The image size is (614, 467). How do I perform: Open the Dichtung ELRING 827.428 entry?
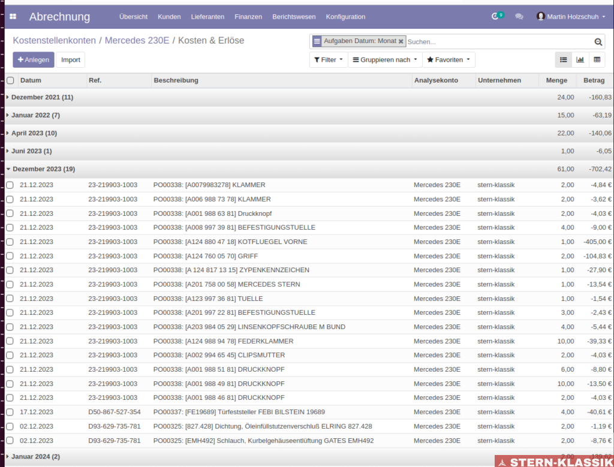tap(263, 426)
